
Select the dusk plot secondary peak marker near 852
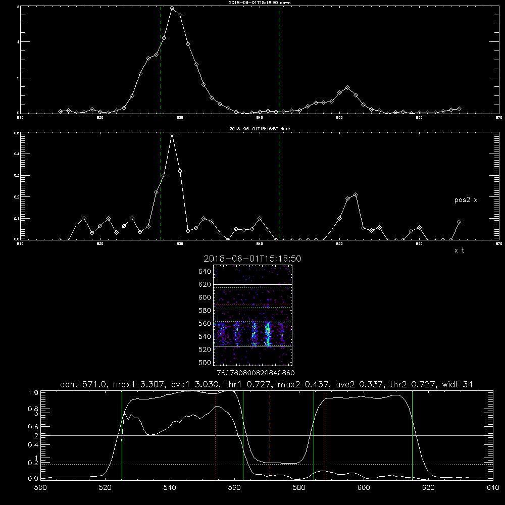pyautogui.click(x=356, y=194)
